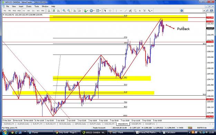Select the M5 timeframe button
This screenshot has width=216, height=135.
click(x=10, y=11)
